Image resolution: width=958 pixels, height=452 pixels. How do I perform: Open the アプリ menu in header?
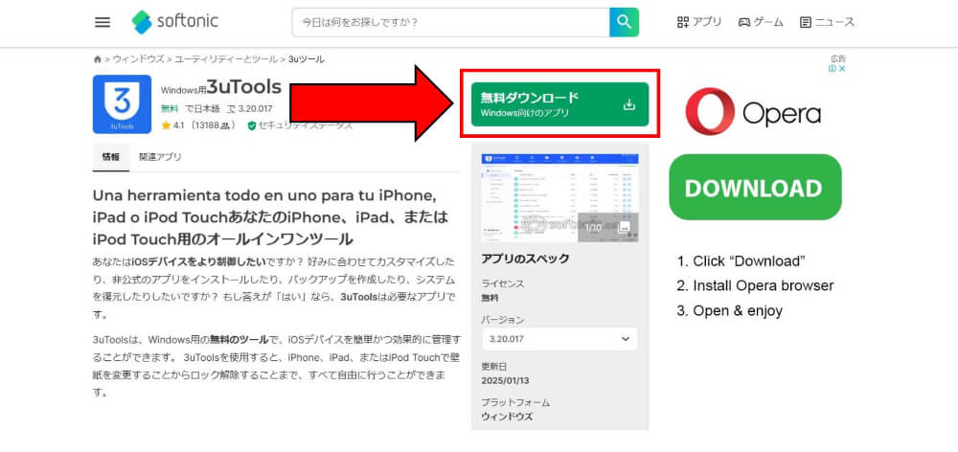[x=699, y=22]
